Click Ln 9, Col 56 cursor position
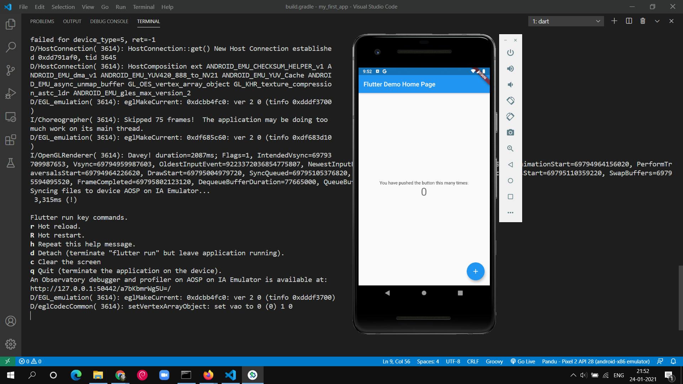This screenshot has height=384, width=683. click(x=396, y=361)
